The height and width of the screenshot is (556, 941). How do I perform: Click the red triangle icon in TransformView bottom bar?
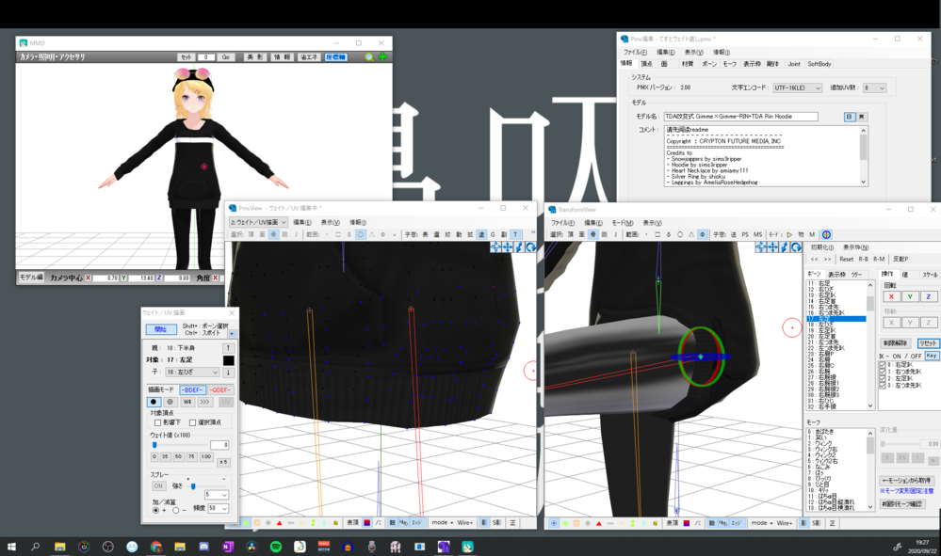pyautogui.click(x=599, y=523)
